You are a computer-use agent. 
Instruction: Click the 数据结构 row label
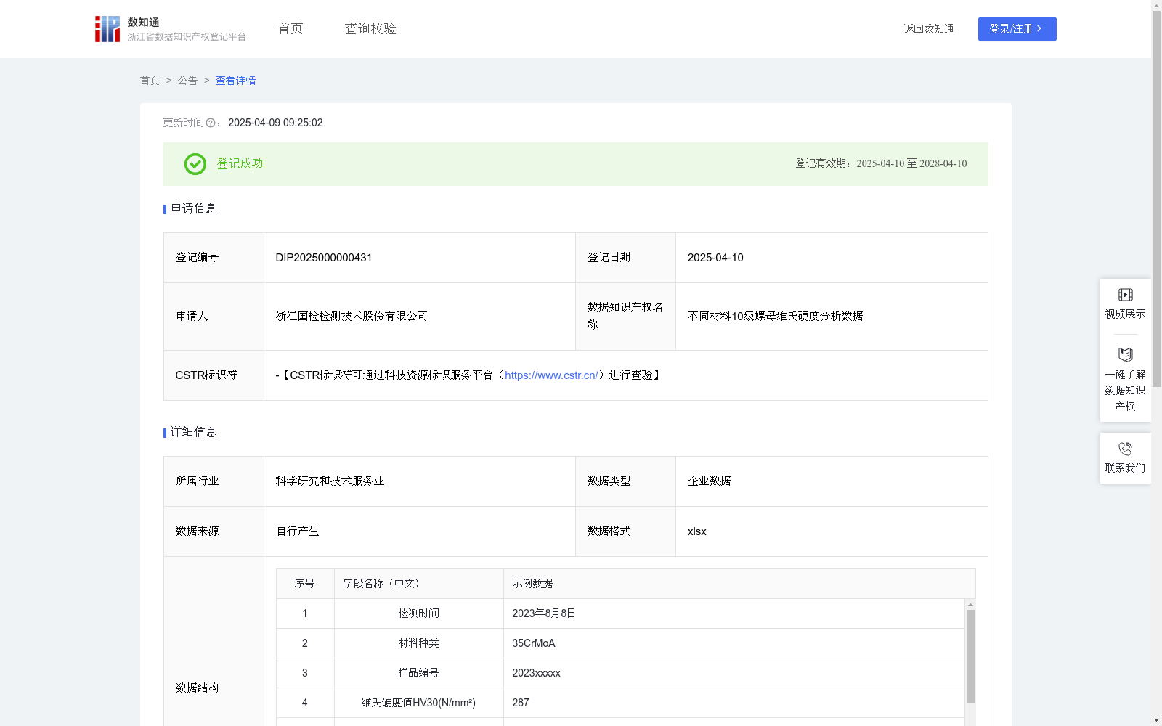(197, 688)
